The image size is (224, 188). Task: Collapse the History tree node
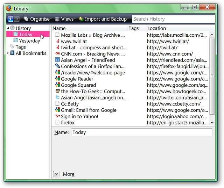coord(8,28)
